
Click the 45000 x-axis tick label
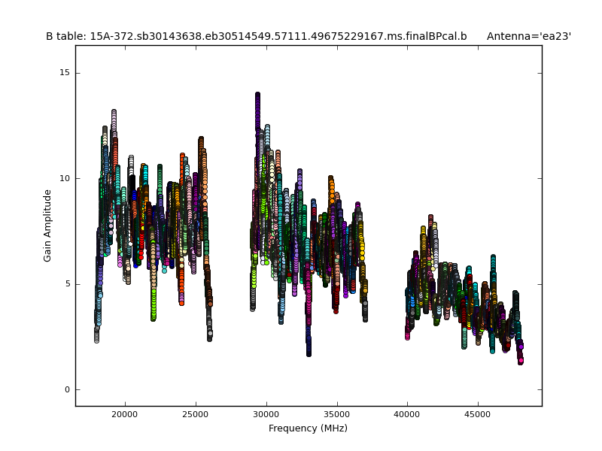click(x=478, y=414)
